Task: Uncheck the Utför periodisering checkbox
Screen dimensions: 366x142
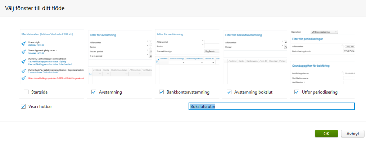Action: click(297, 92)
